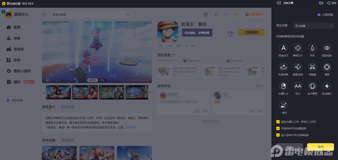The height and width of the screenshot is (160, 338).
Task: Switch to the 游戏攻略 tab
Action: (49, 140)
